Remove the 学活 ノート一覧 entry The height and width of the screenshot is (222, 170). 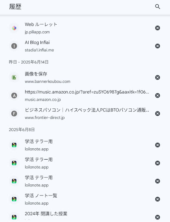click(157, 199)
